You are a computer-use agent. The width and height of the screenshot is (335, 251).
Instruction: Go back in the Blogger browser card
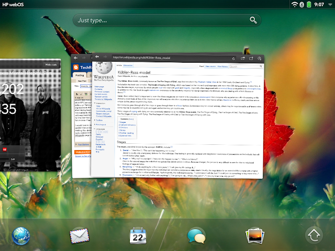75,58
